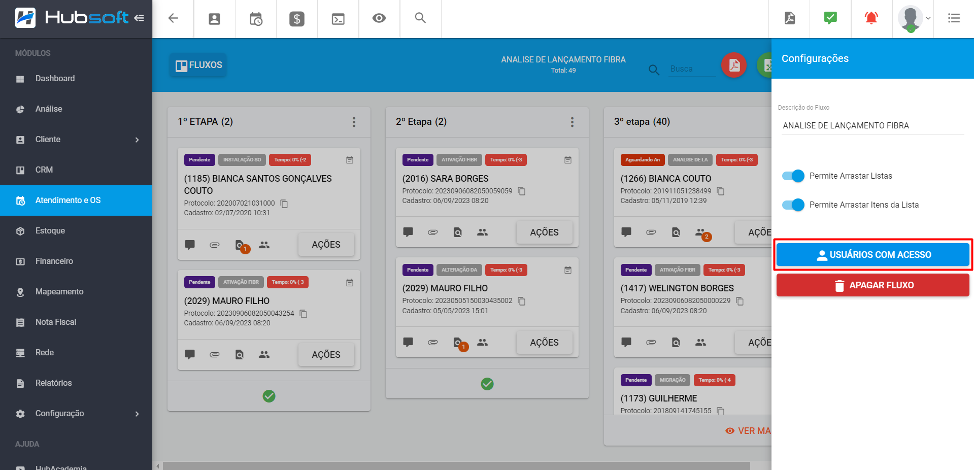The width and height of the screenshot is (974, 470).
Task: Open document icon with badge in 2º Etapa MAURO FILHO
Action: [458, 343]
